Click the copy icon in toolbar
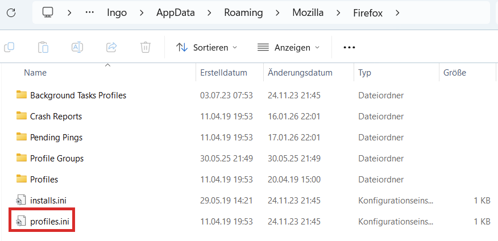 [x=9, y=47]
